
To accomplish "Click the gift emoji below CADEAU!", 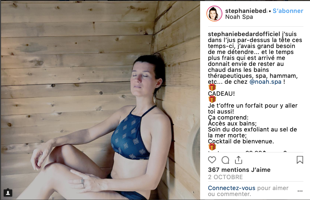I will [212, 99].
